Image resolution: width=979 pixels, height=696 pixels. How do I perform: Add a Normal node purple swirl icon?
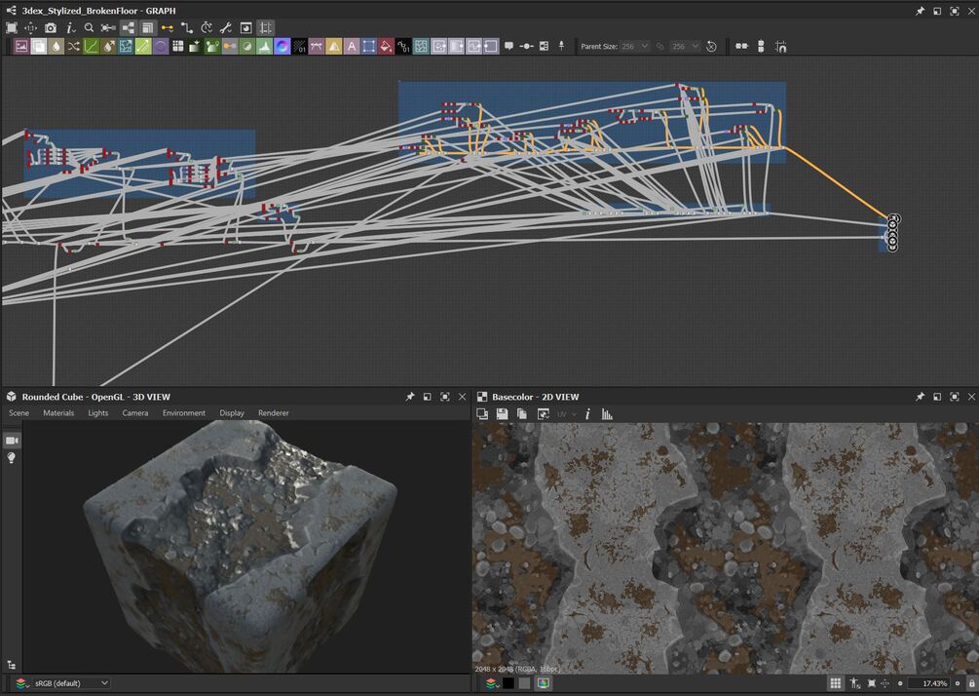pyautogui.click(x=282, y=46)
